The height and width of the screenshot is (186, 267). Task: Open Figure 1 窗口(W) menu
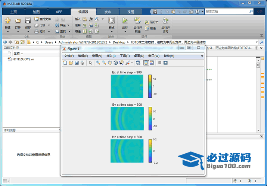[154, 56]
